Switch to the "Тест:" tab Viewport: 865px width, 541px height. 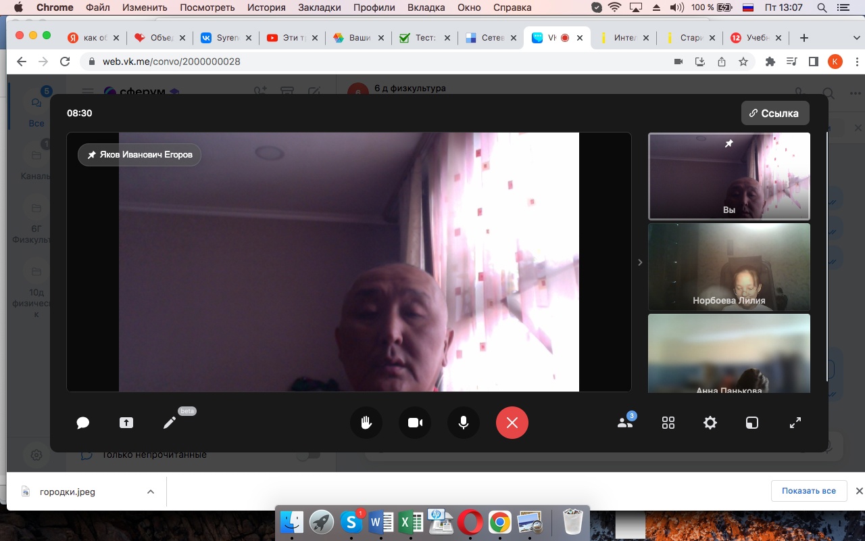coord(424,38)
